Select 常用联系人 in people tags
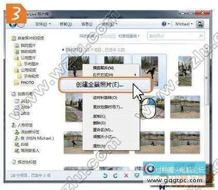 coord(30,151)
